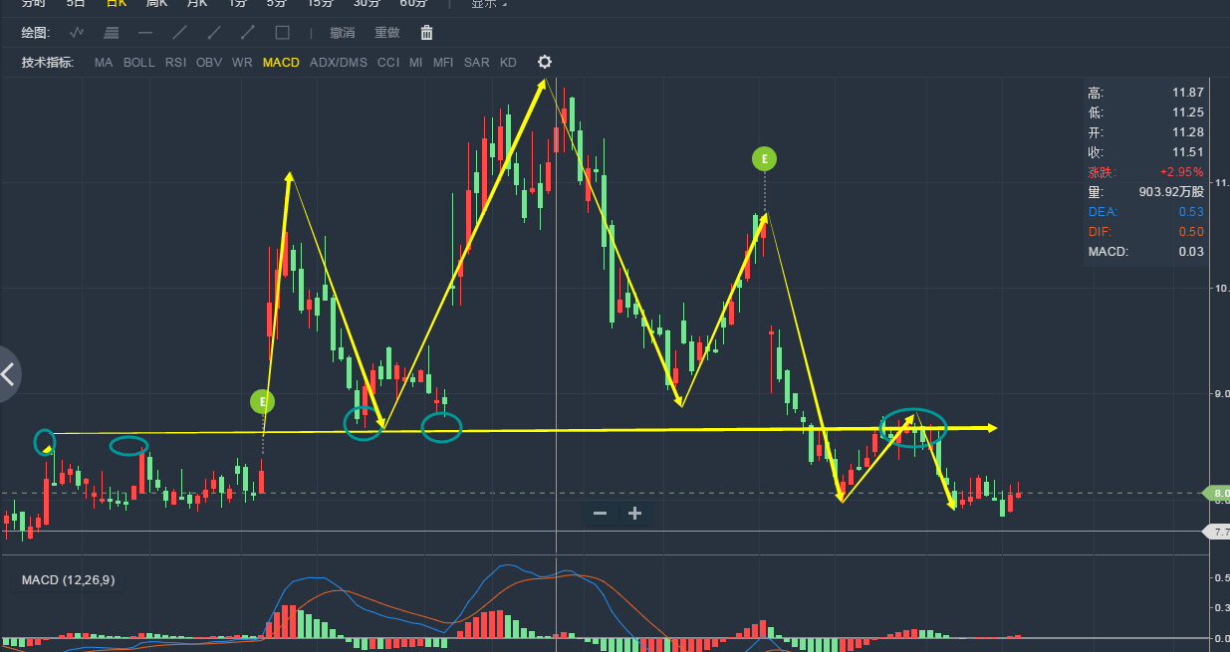Open indicator settings gear
1230x652 pixels.
click(545, 62)
